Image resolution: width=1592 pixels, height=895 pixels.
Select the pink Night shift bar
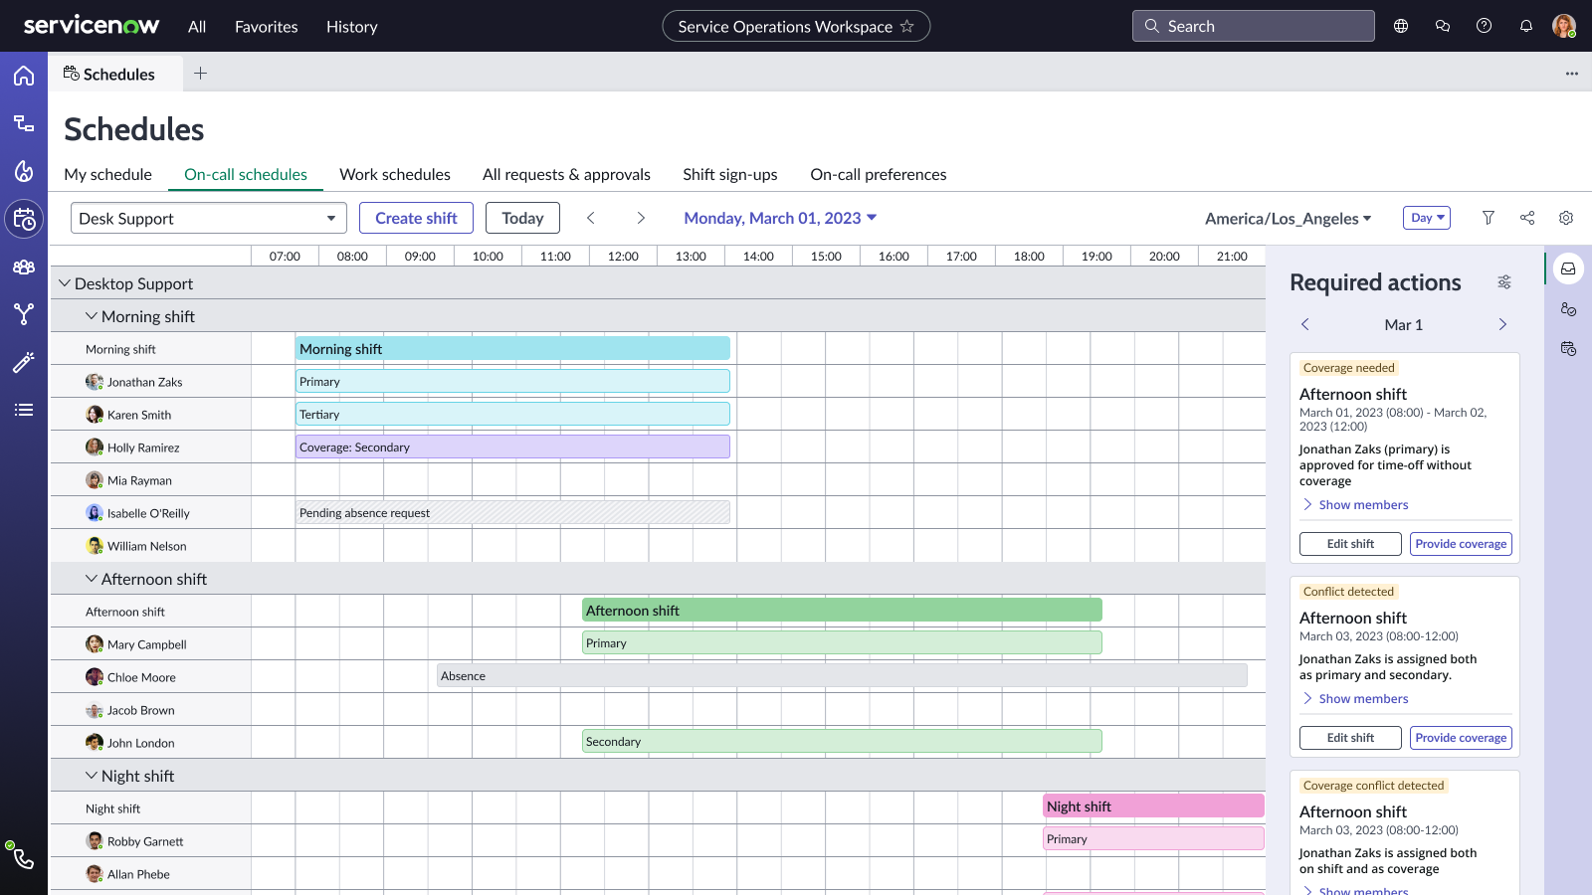(1153, 805)
